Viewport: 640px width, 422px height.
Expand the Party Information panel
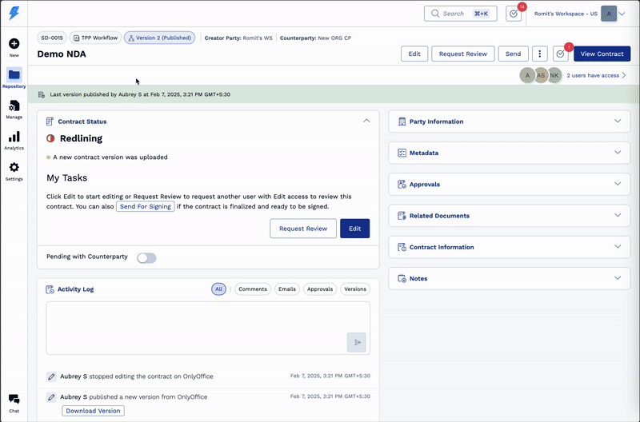tap(618, 121)
